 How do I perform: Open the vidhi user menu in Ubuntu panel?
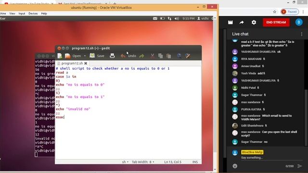point(203,18)
